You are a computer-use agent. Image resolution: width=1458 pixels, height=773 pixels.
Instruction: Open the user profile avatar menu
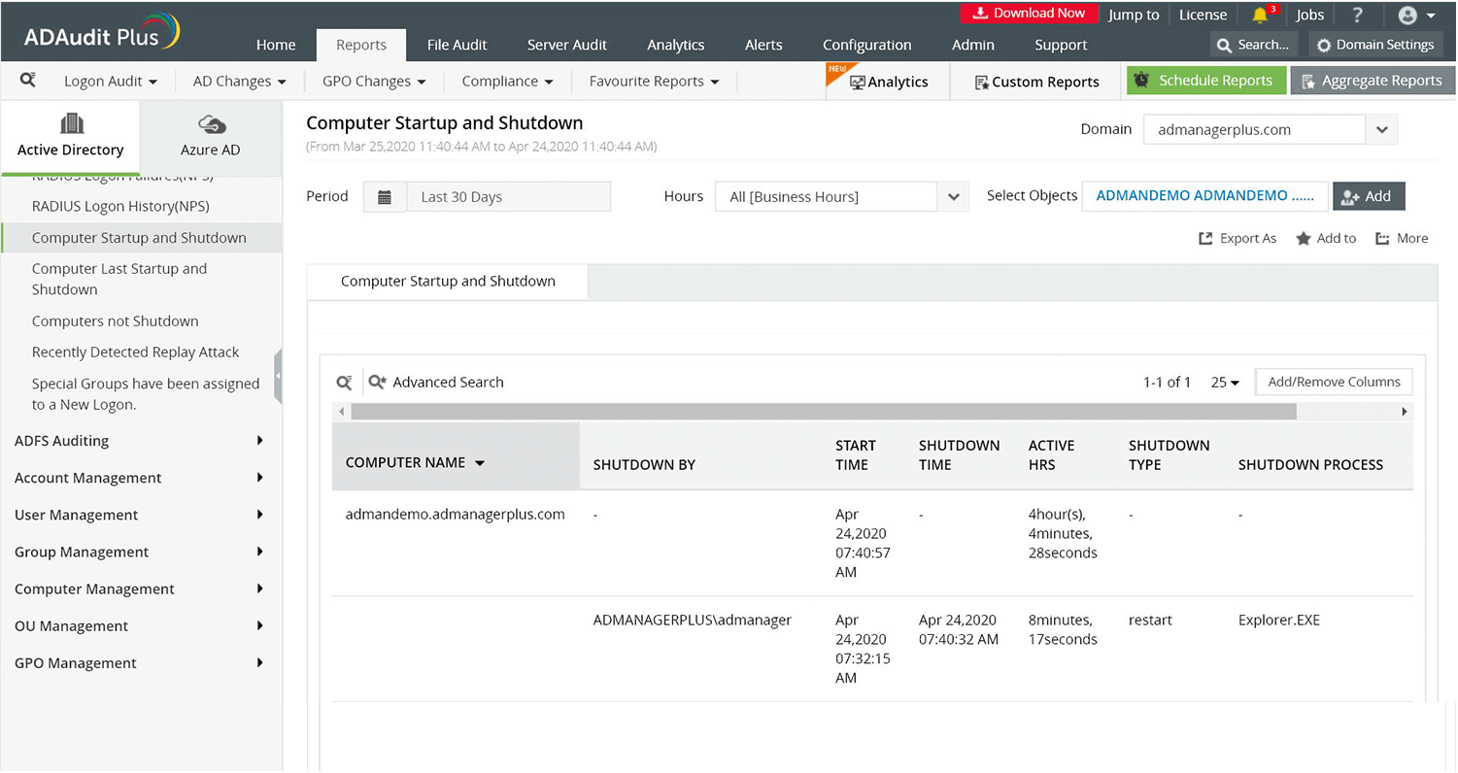coord(1416,15)
